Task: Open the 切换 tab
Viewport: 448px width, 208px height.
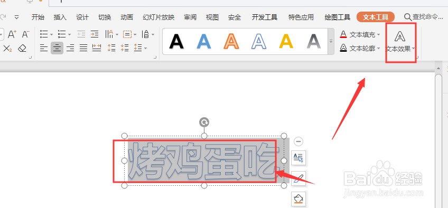Action: click(105, 17)
